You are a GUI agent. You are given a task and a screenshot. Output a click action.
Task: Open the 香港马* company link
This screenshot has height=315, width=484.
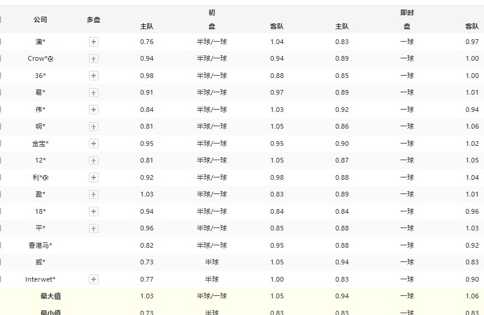40,245
